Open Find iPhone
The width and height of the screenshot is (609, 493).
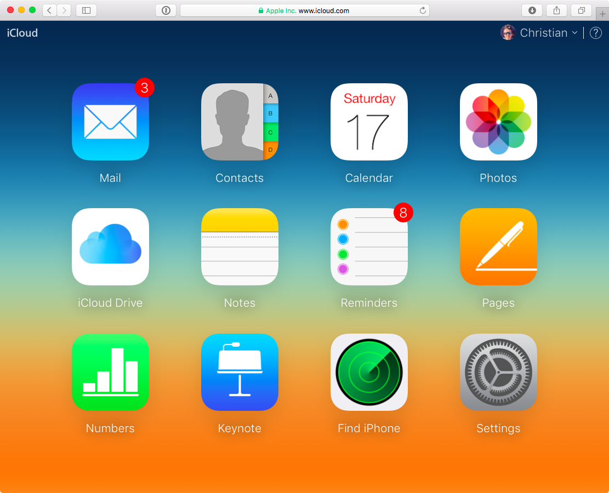[369, 372]
